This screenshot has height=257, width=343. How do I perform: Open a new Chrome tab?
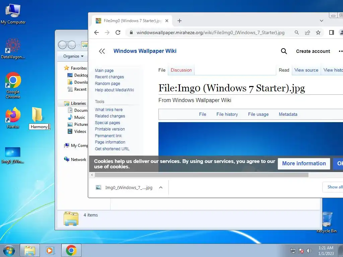tap(180, 21)
